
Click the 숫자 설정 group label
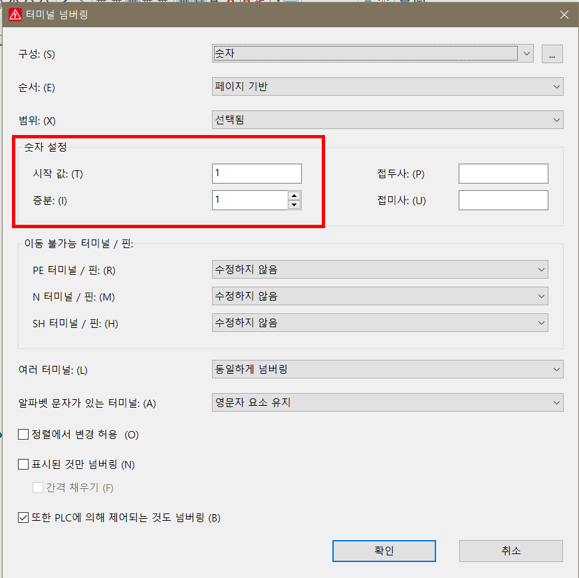[x=45, y=147]
